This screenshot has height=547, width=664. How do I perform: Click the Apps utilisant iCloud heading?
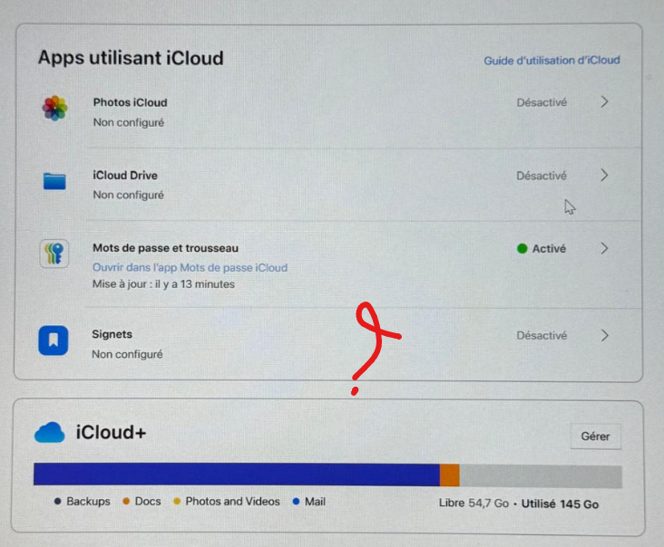pos(131,58)
